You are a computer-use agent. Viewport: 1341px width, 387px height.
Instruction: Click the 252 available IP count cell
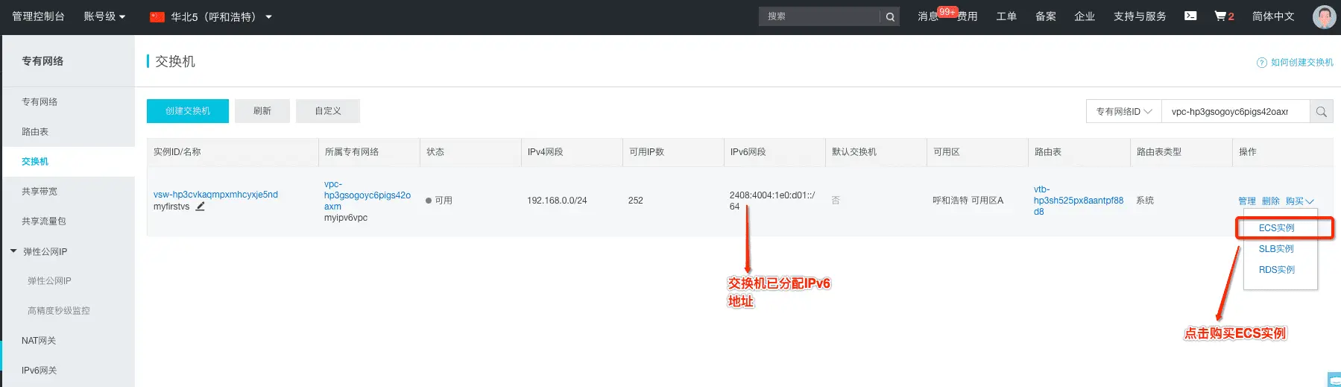[636, 201]
